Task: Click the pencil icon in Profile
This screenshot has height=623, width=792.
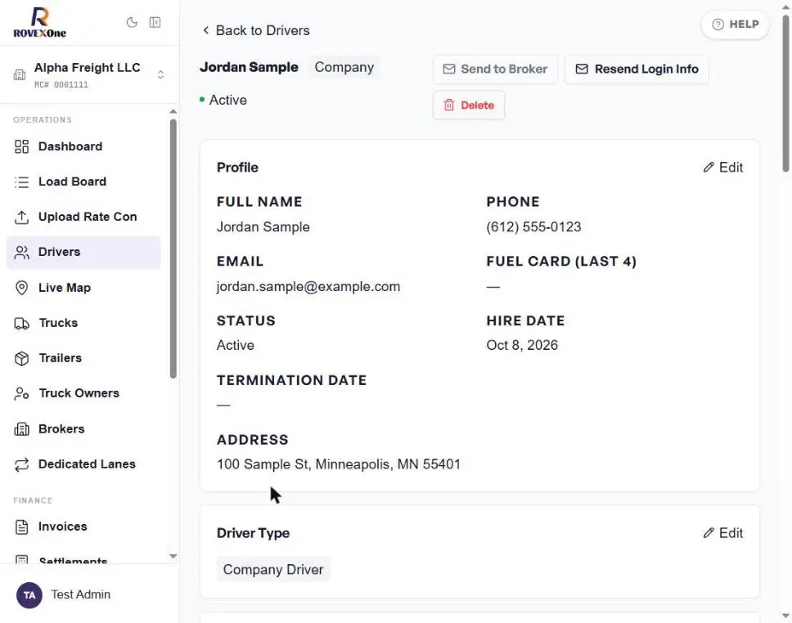Action: click(x=709, y=168)
